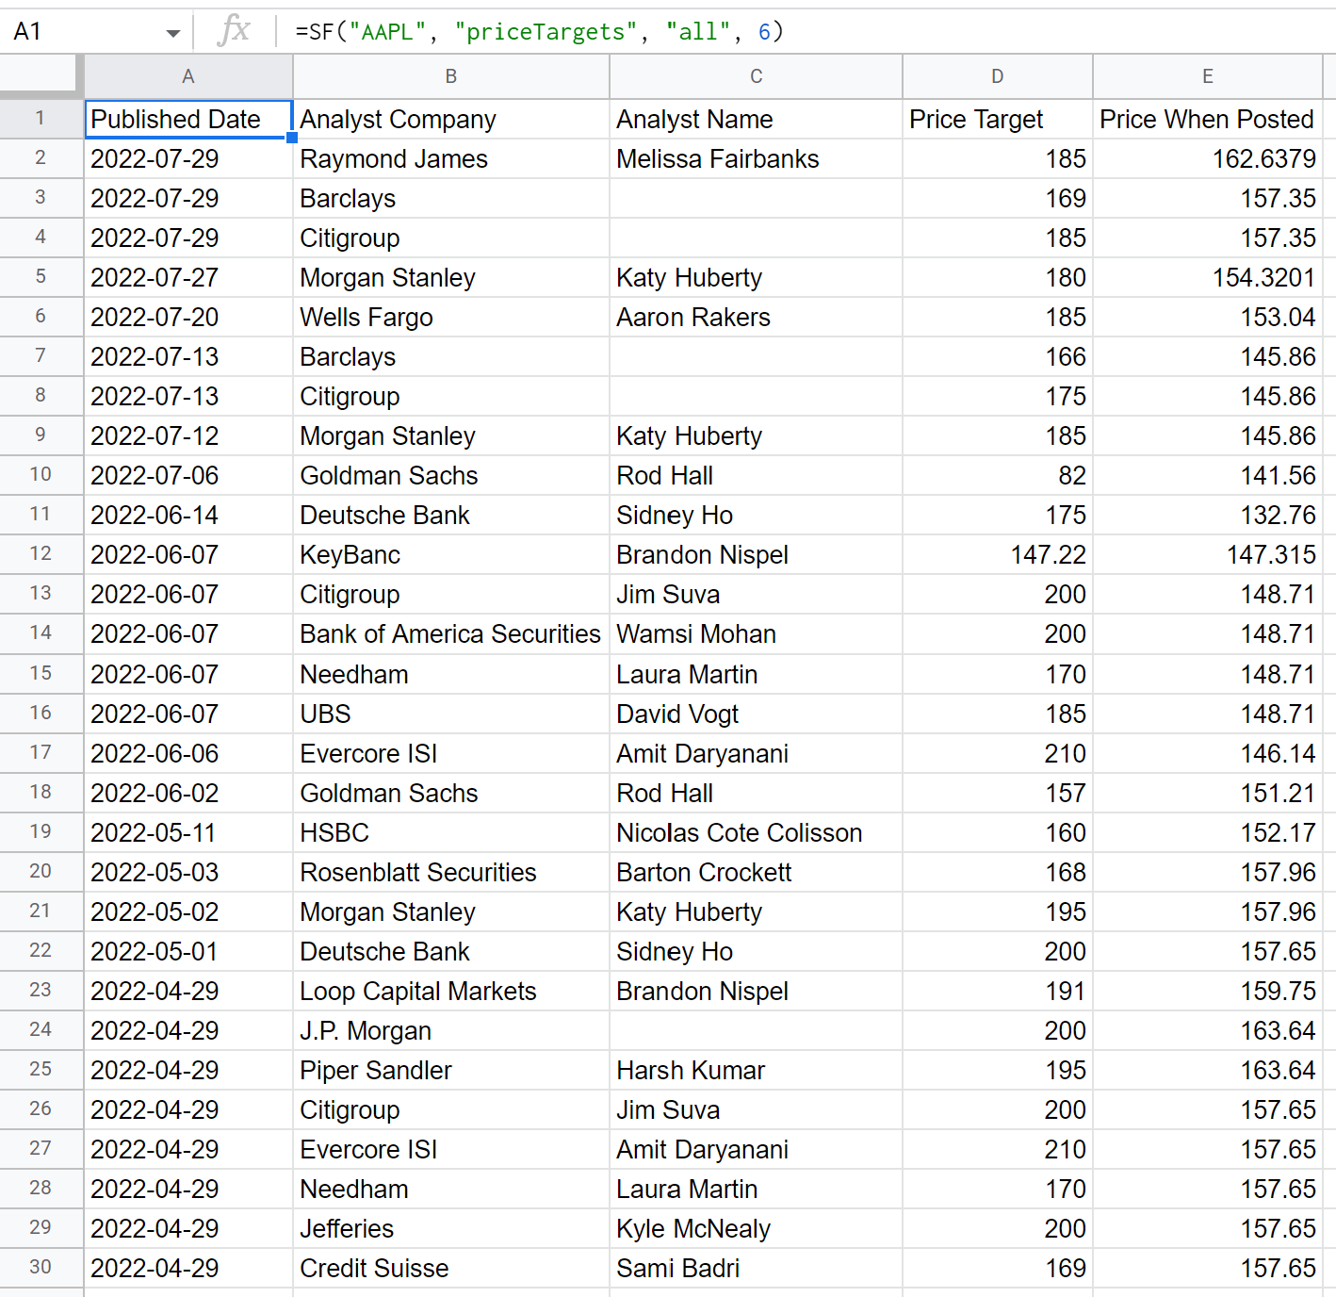This screenshot has width=1336, height=1297.
Task: Click the 'Published Date' header cell
Action: coord(188,120)
